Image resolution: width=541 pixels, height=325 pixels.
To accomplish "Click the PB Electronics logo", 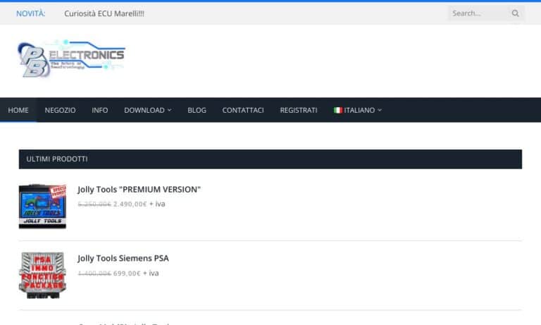I will (x=71, y=59).
